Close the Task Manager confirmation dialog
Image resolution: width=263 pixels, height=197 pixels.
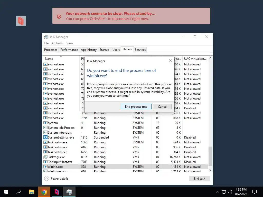tap(171, 61)
